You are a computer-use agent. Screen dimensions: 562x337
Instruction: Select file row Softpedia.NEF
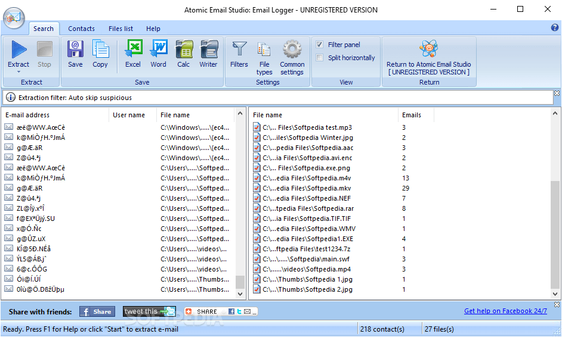400,198
